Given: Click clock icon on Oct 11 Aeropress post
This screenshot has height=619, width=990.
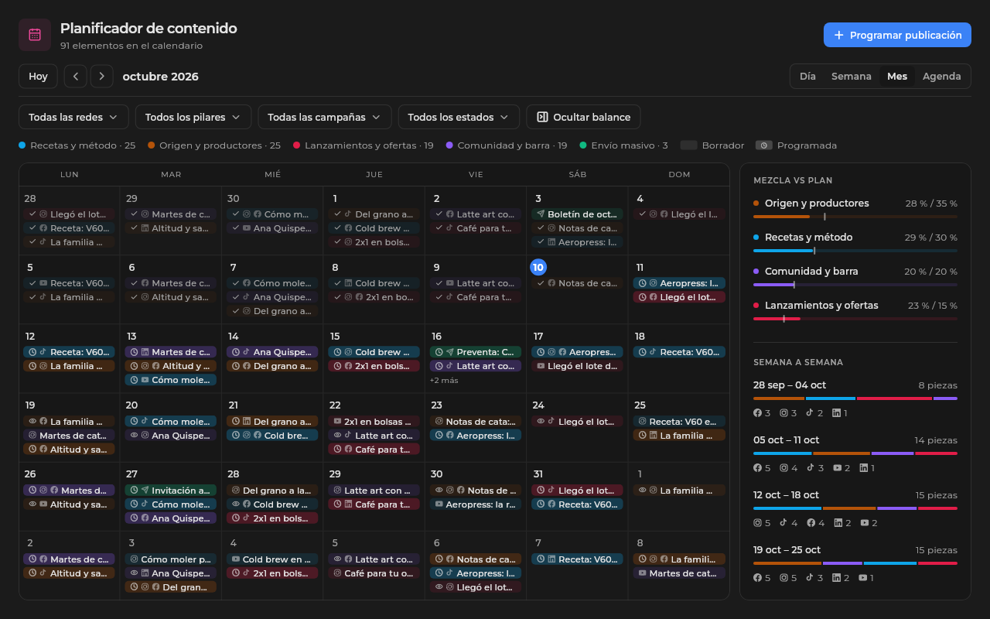Looking at the screenshot, I should click(x=641, y=283).
